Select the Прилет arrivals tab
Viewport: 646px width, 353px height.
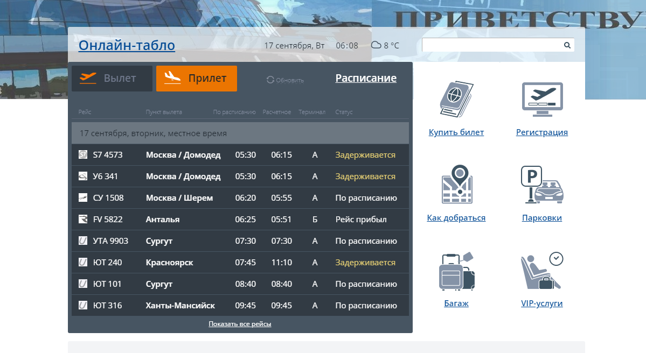[197, 79]
